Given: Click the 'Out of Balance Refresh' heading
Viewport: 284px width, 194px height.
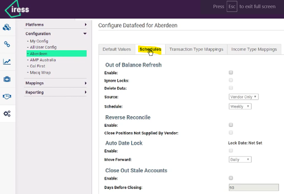Looking at the screenshot, I should coord(134,65).
